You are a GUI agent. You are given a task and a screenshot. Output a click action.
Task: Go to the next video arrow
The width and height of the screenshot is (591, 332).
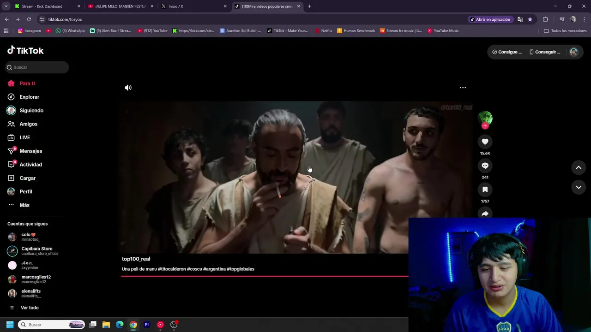579,187
